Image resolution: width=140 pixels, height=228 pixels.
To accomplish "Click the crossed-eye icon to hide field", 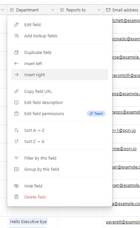I will [16, 186].
